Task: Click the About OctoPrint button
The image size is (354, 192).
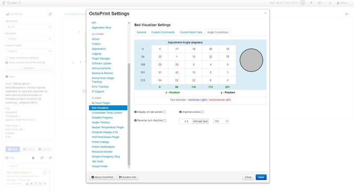Action: coord(103,177)
